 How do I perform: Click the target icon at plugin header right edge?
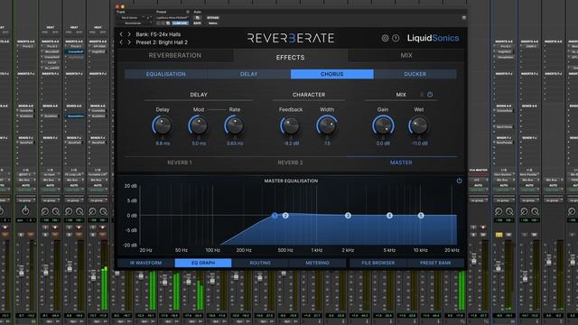coord(463,18)
